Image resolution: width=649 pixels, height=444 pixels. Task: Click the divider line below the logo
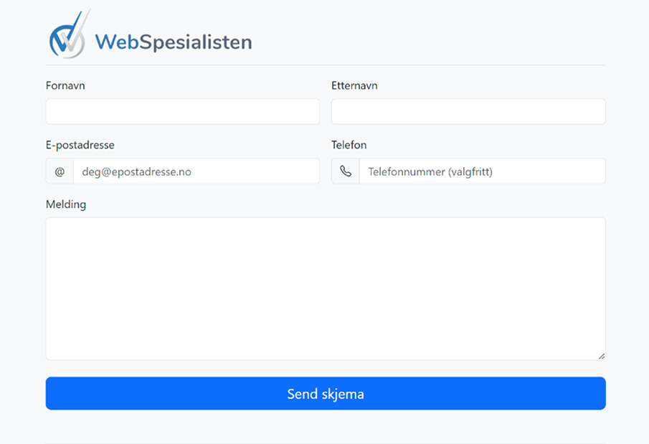point(326,65)
